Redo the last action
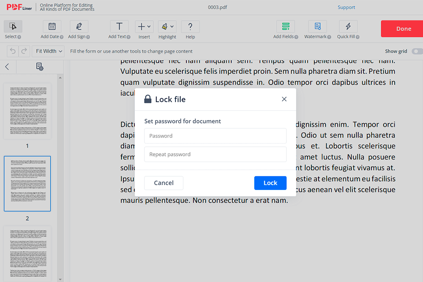 pos(24,51)
